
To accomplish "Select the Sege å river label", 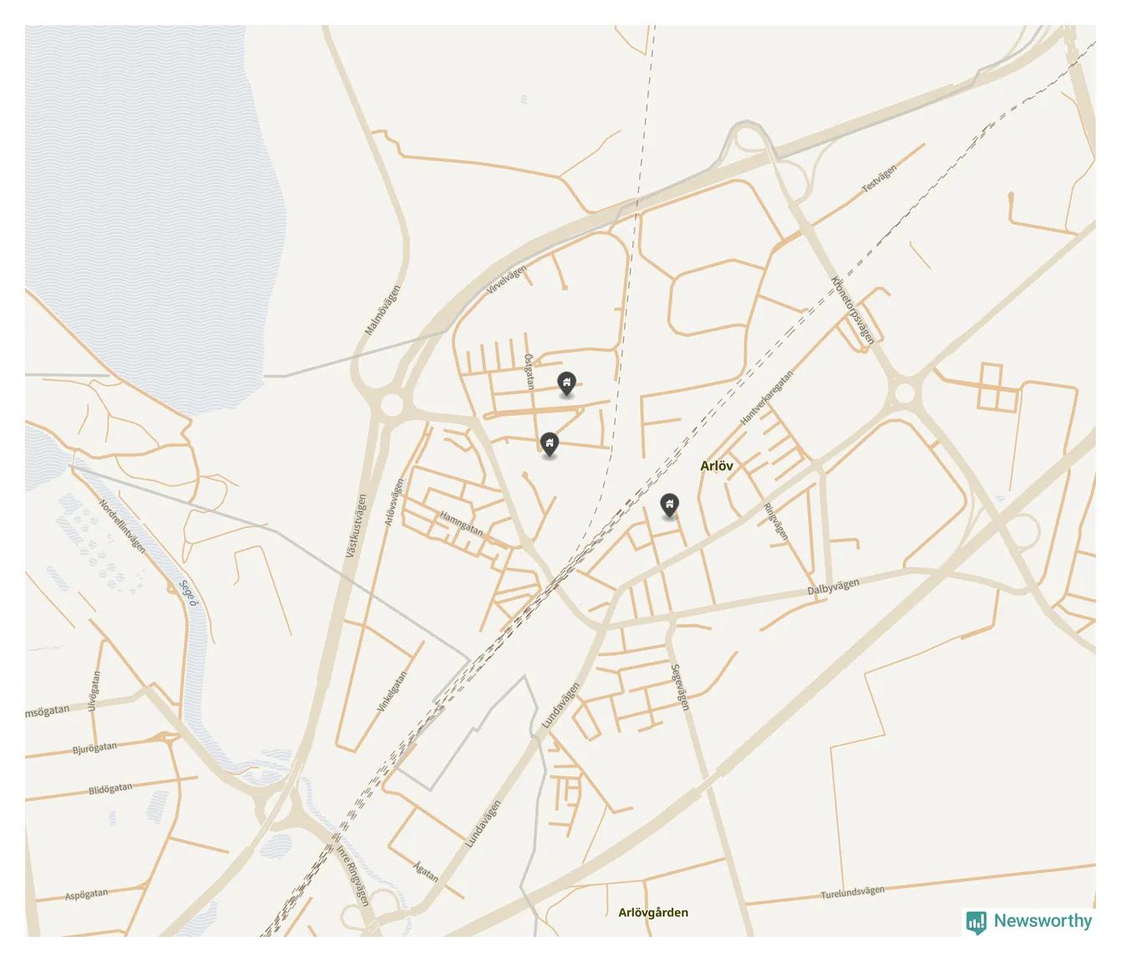I will click(x=189, y=593).
